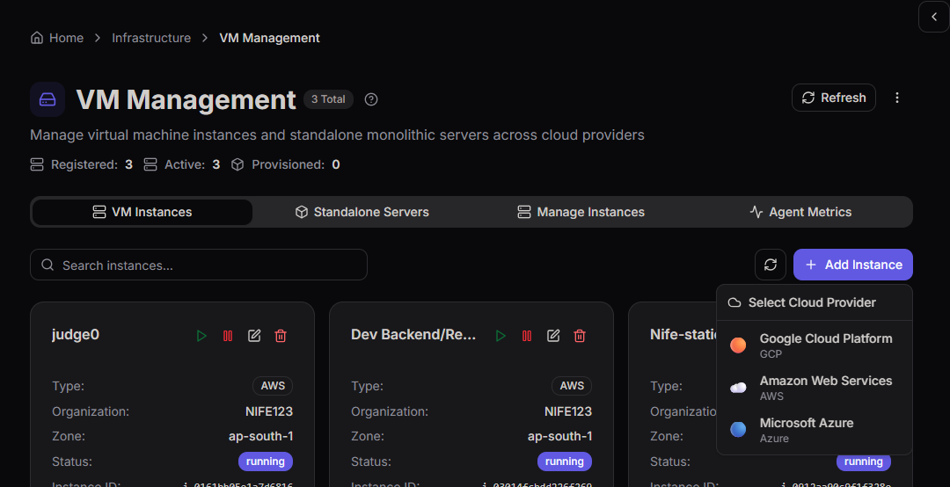Switch to the Standalone Servers tab
950x487 pixels.
(x=362, y=212)
